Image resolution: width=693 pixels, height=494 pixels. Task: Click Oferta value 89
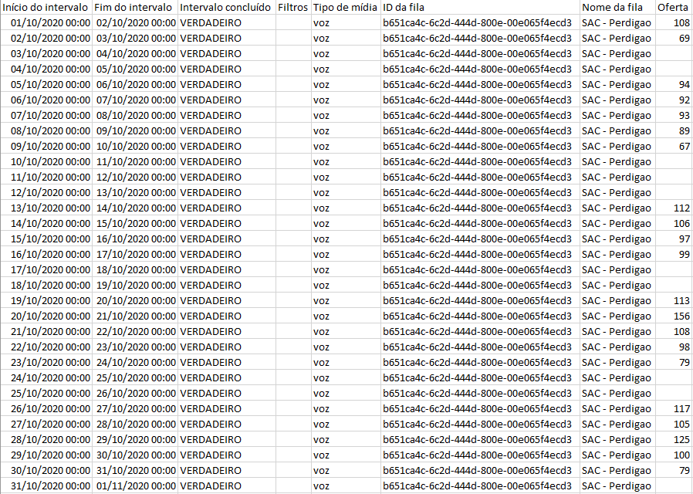(x=674, y=131)
